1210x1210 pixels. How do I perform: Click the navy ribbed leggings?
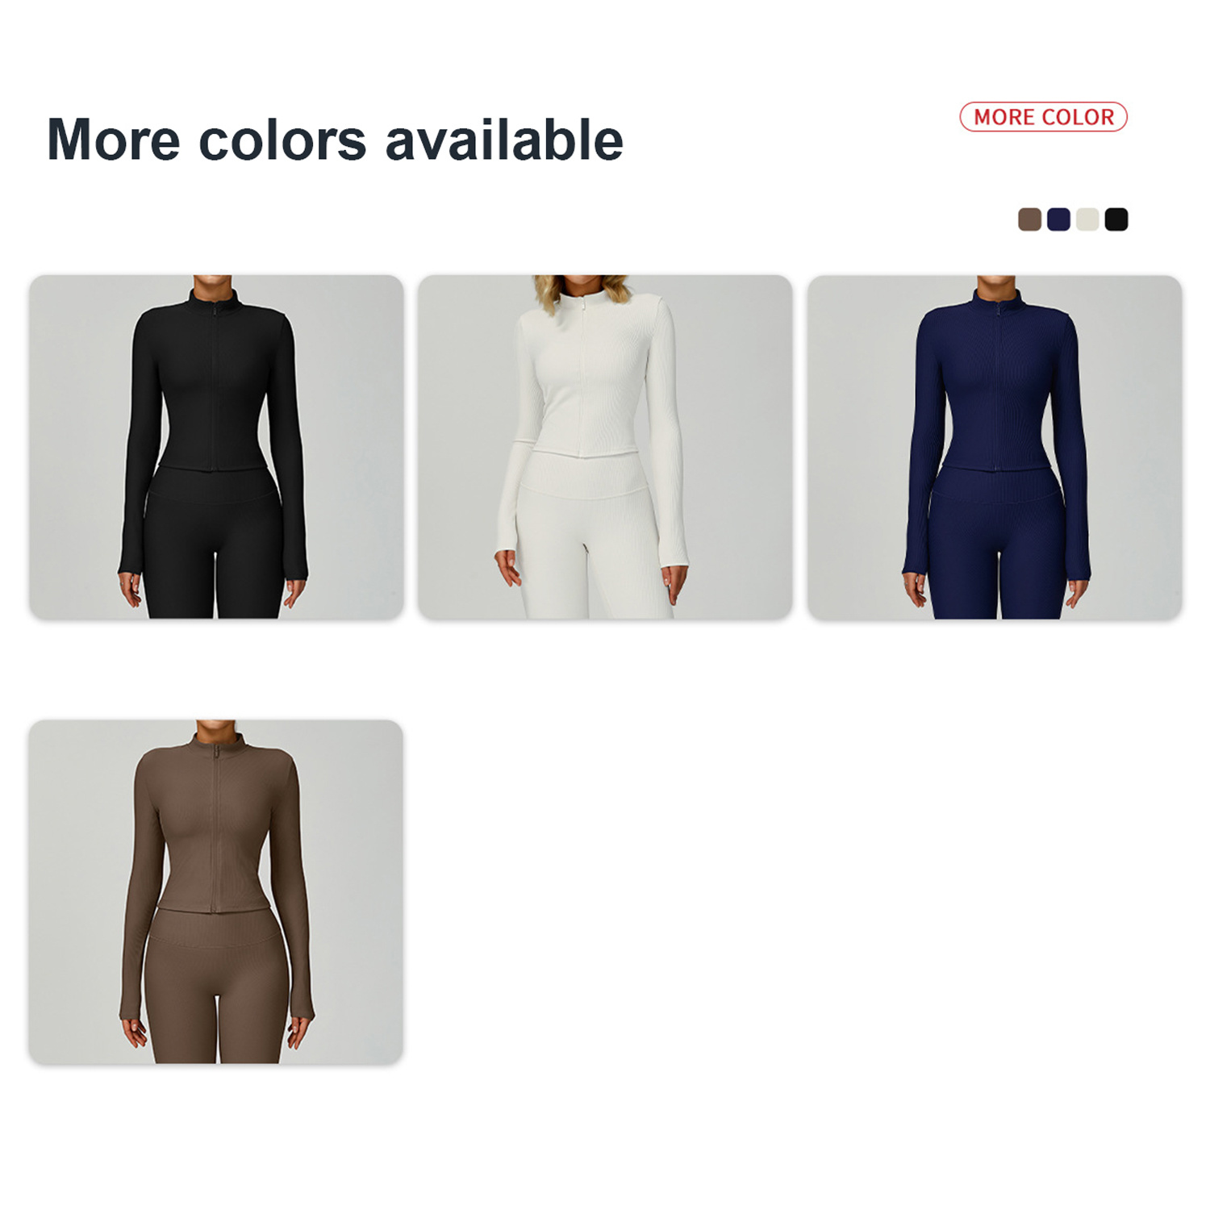tap(997, 544)
